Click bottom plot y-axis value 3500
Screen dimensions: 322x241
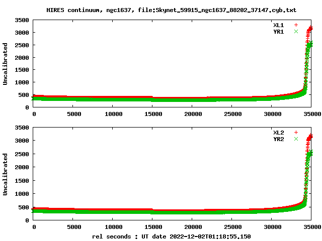22,128
